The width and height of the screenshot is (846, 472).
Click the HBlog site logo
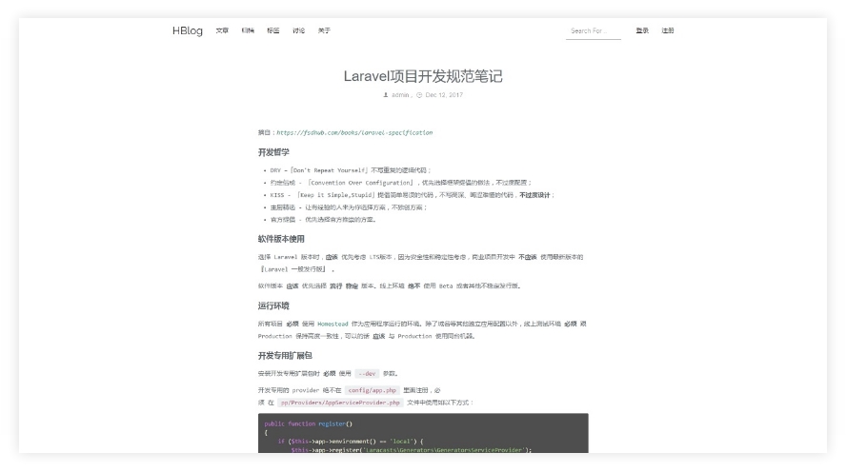pyautogui.click(x=188, y=30)
